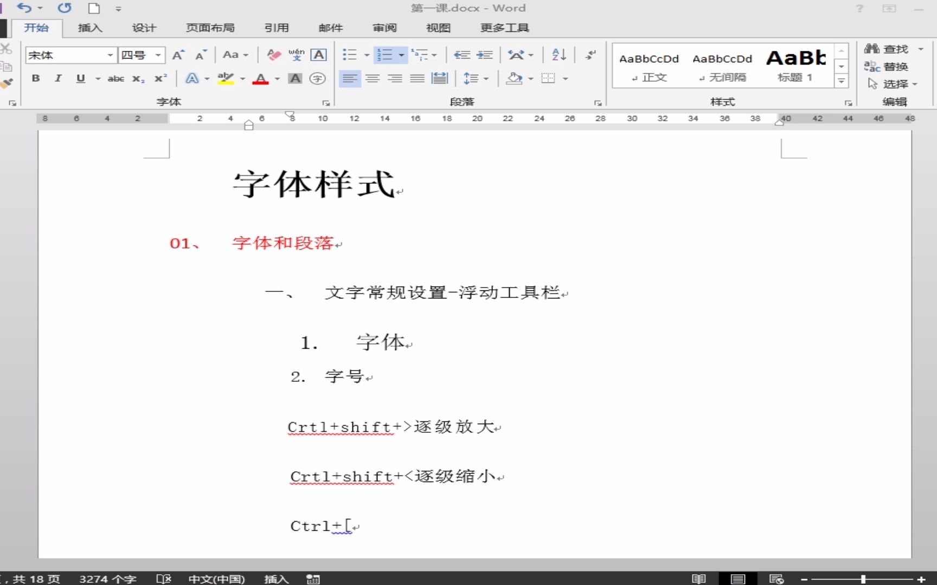
Task: Increase paragraph indent
Action: coord(484,55)
